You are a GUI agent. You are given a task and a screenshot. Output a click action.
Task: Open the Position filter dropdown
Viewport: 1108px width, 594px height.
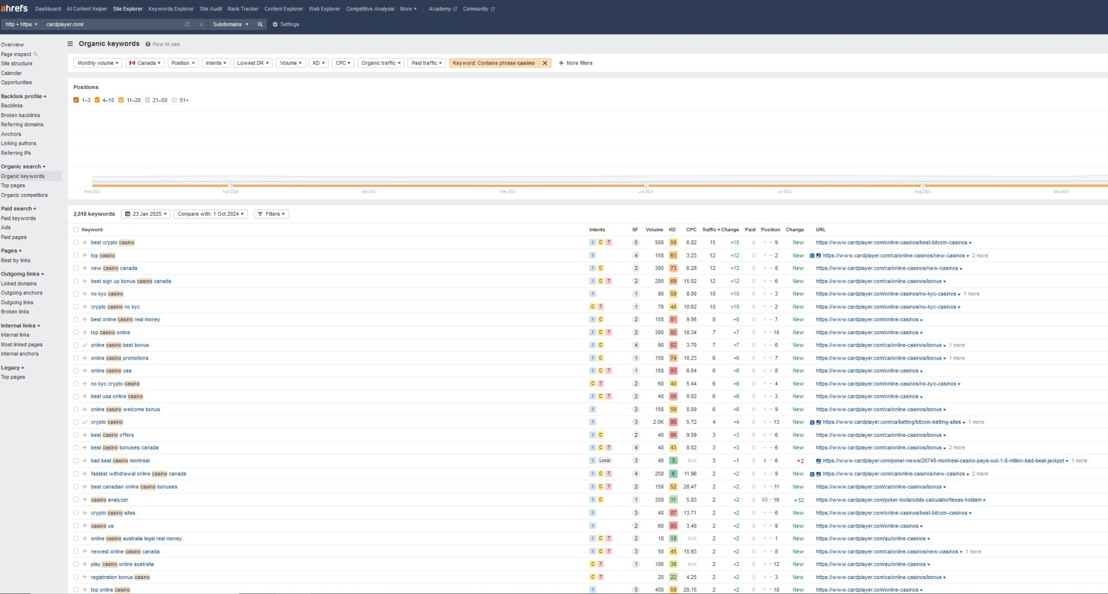tap(183, 63)
